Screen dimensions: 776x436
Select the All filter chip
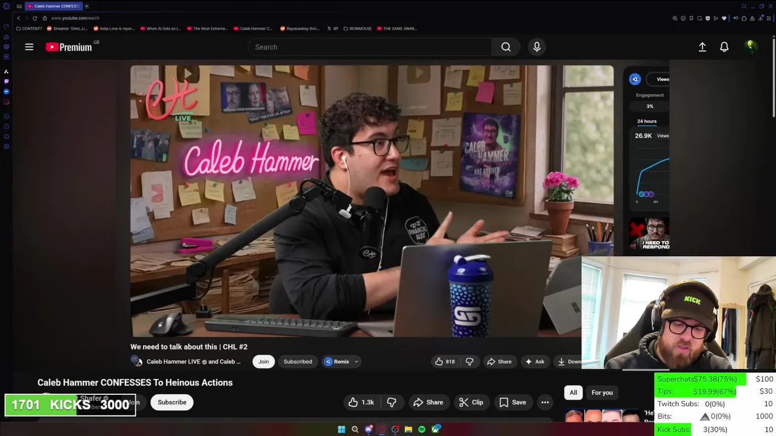[x=573, y=392]
